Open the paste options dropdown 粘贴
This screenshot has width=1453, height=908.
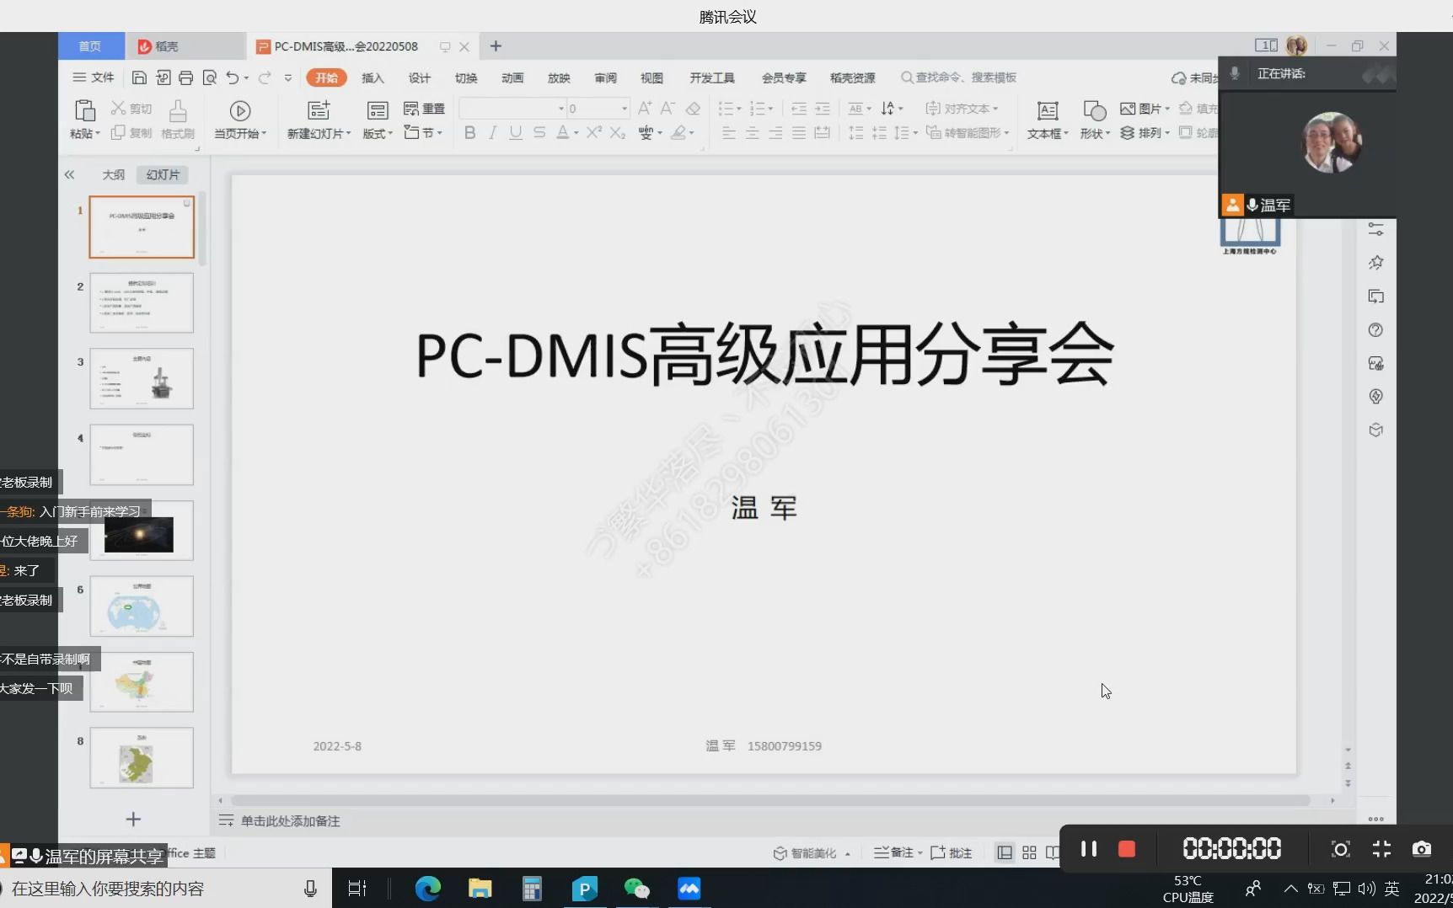pyautogui.click(x=83, y=120)
